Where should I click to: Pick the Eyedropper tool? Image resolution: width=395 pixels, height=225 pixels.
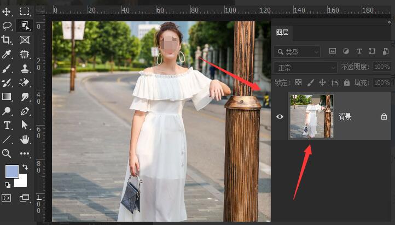7,54
